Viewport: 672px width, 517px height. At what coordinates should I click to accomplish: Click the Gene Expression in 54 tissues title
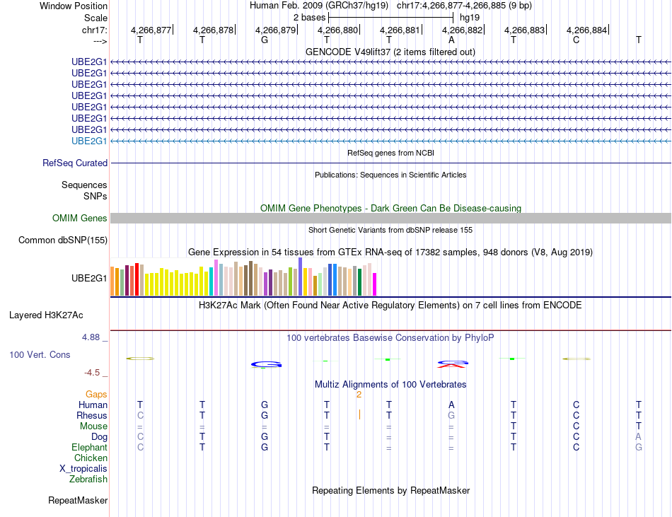[x=390, y=252]
